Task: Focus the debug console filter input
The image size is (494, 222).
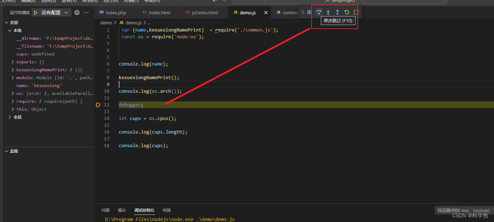Action: (x=464, y=211)
